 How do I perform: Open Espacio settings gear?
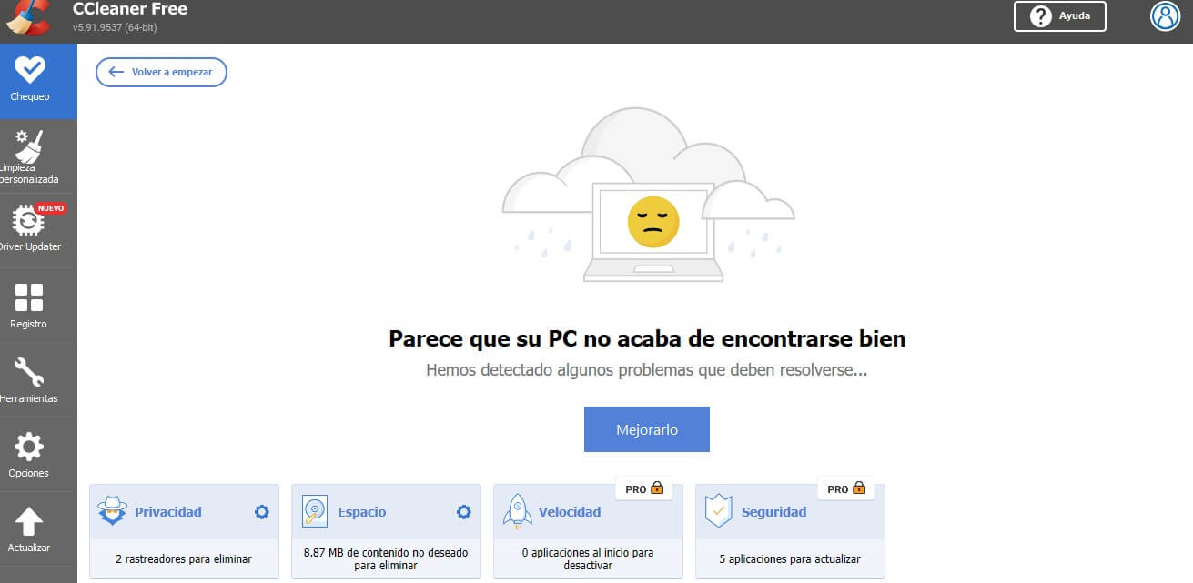coord(464,512)
